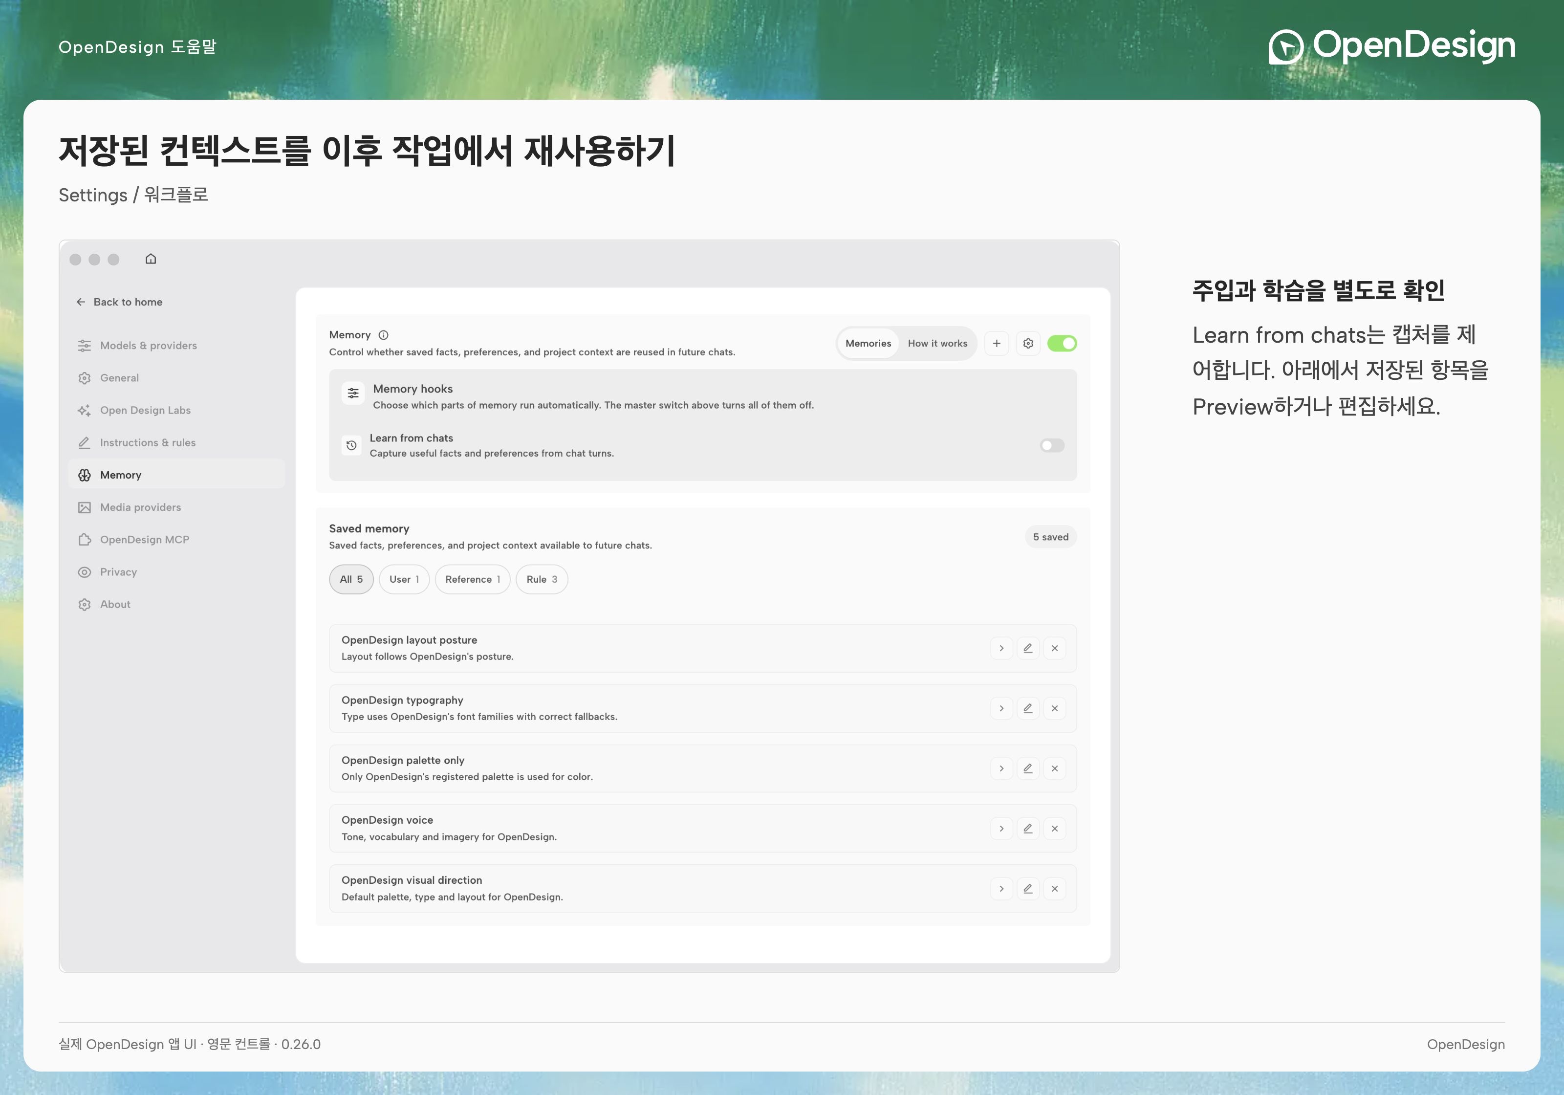Go Back to home

point(120,302)
